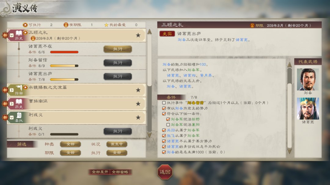The height and width of the screenshot is (185, 330).
Task: Open the 种类 filter set to 全部
Action: coord(70,144)
